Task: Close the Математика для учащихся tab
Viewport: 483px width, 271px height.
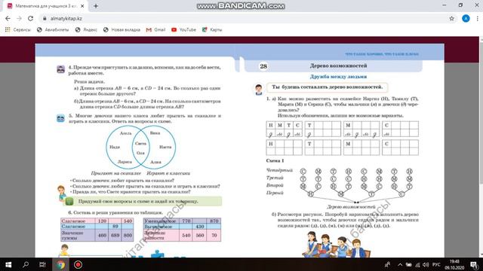Action: [82, 6]
